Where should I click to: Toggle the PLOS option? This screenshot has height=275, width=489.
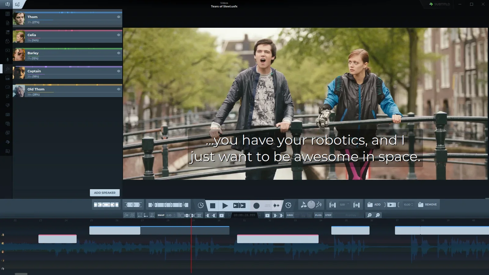click(318, 215)
